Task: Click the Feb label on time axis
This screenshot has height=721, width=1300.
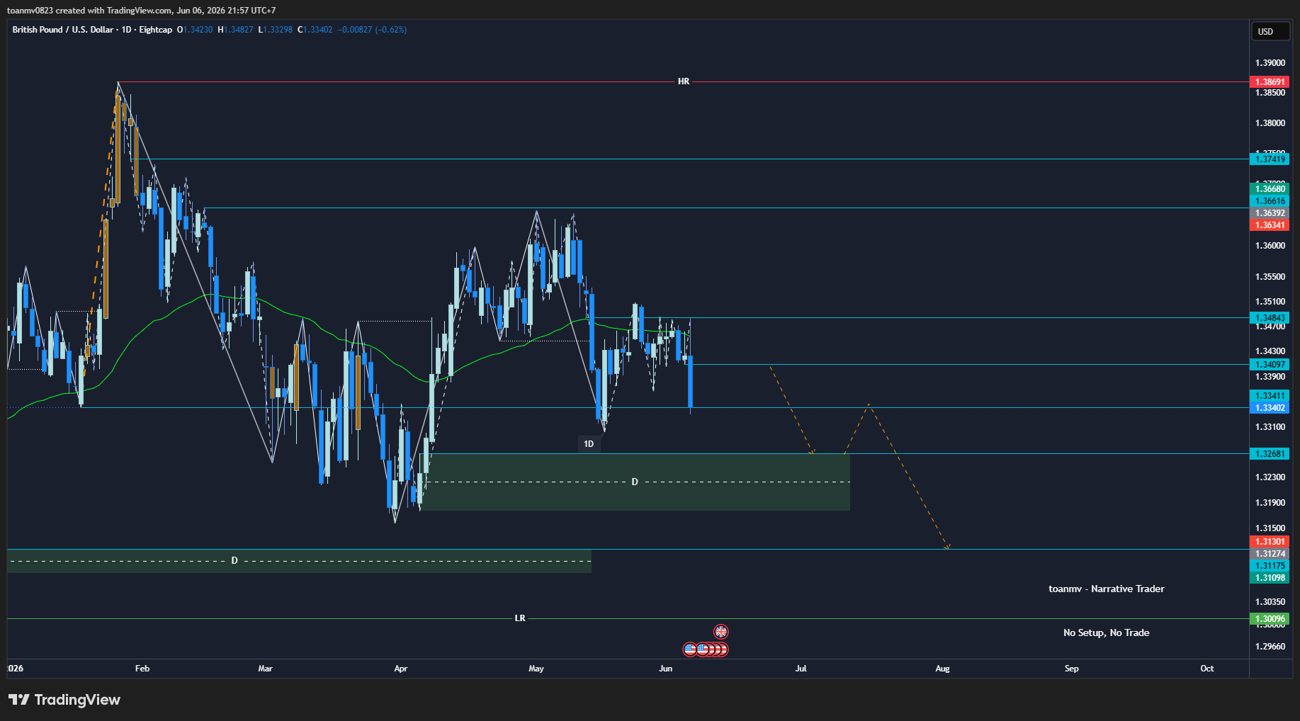Action: [142, 669]
